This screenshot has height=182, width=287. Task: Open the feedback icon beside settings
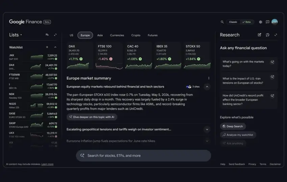point(267,22)
